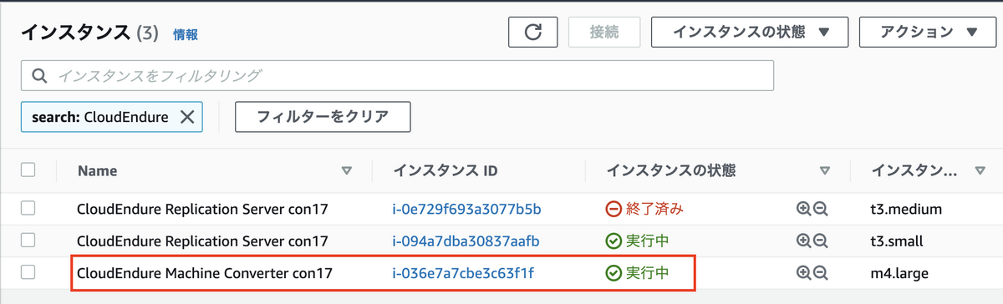Image resolution: width=1003 pixels, height=304 pixels.
Task: Open instance i-0e729f693a3077b5b link
Action: click(x=467, y=209)
